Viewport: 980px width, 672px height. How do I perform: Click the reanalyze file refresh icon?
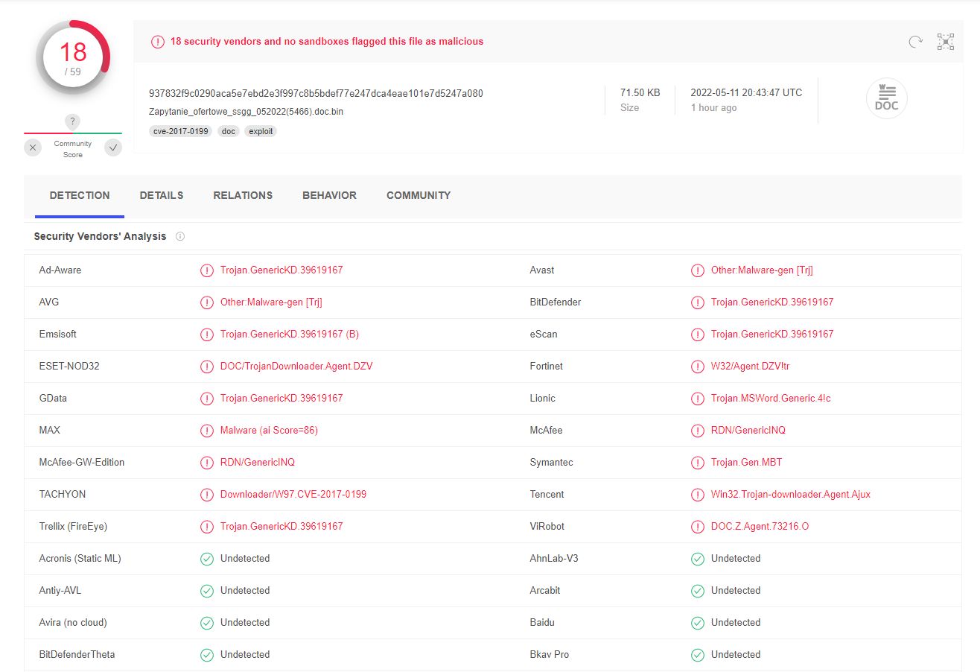915,42
